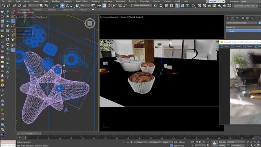
Task: Click the Select Object tool icon
Action: click(41, 6)
